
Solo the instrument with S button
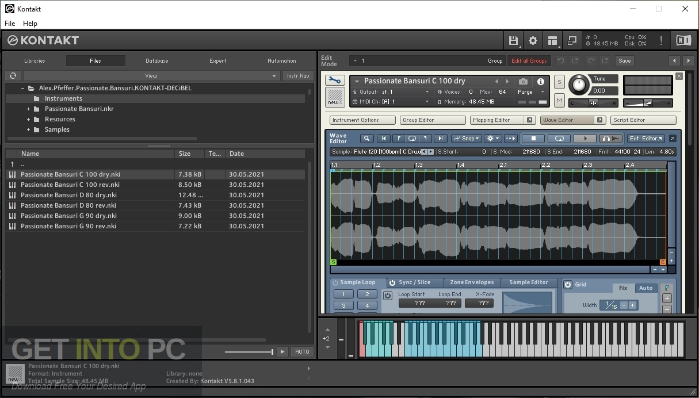pyautogui.click(x=559, y=82)
